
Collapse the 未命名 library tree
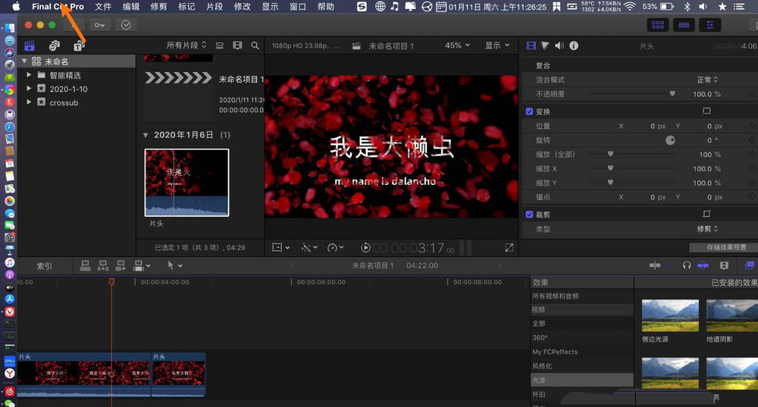tap(25, 61)
